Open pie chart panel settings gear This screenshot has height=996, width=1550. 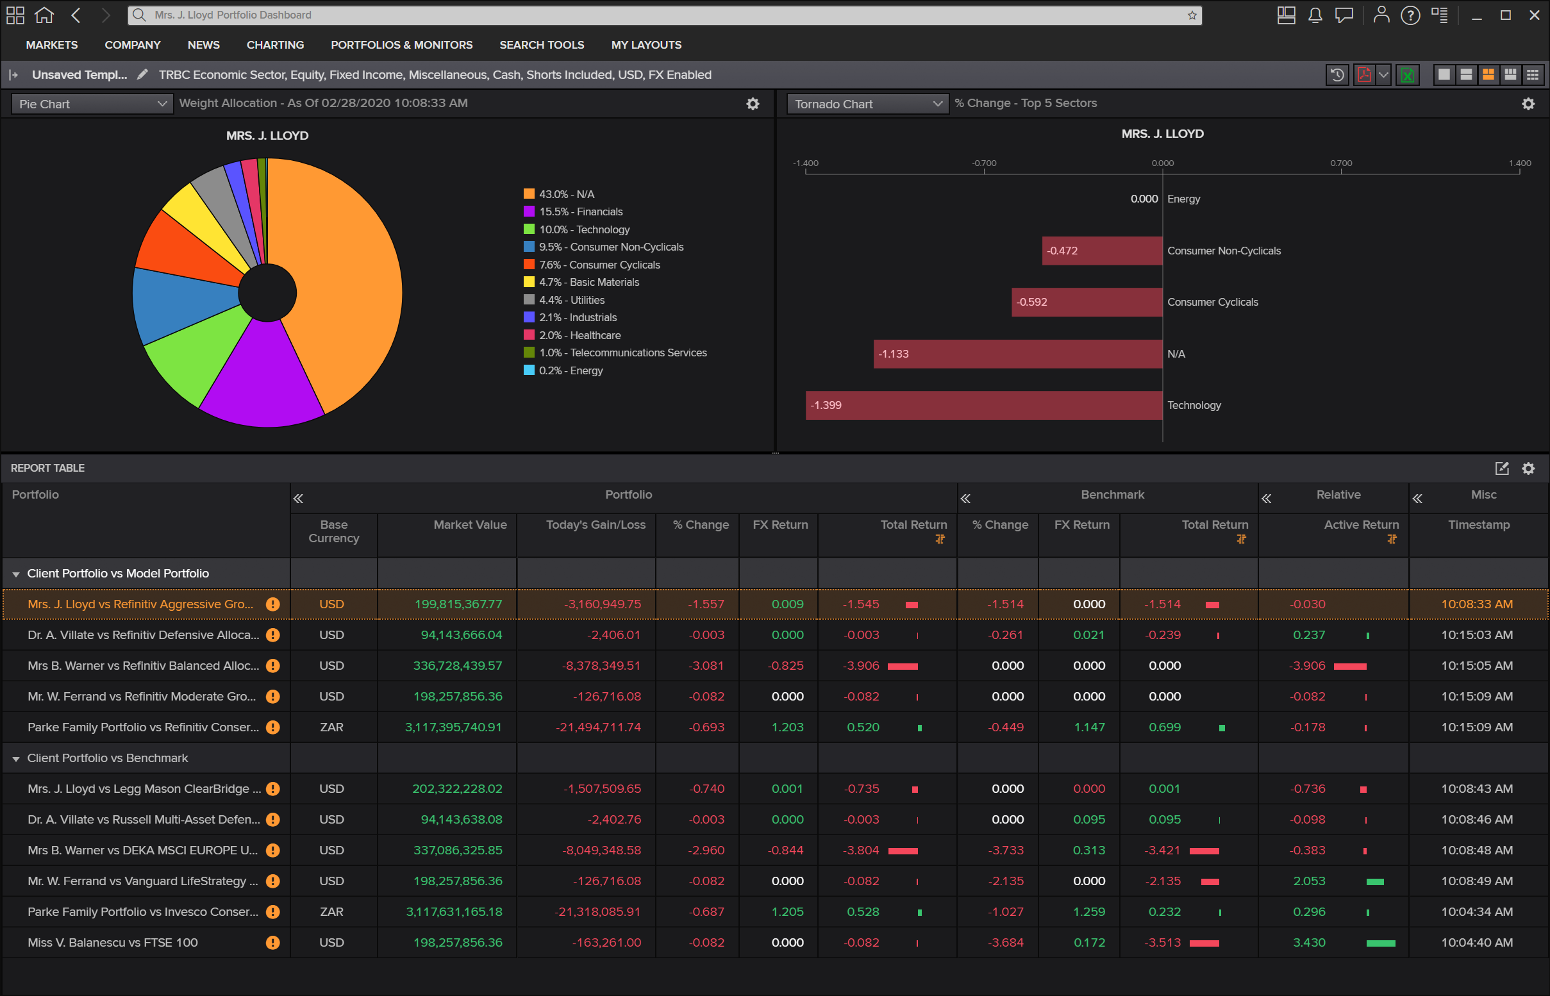pos(753,104)
